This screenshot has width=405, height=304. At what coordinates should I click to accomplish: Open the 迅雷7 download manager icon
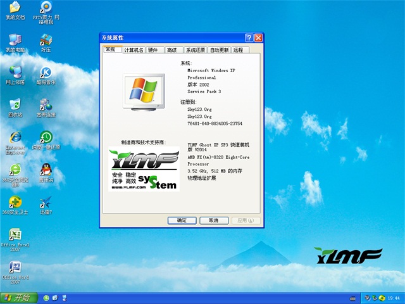click(x=46, y=203)
